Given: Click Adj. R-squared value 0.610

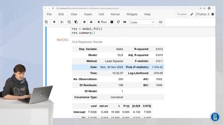Looking at the screenshot, I should click(x=159, y=55).
